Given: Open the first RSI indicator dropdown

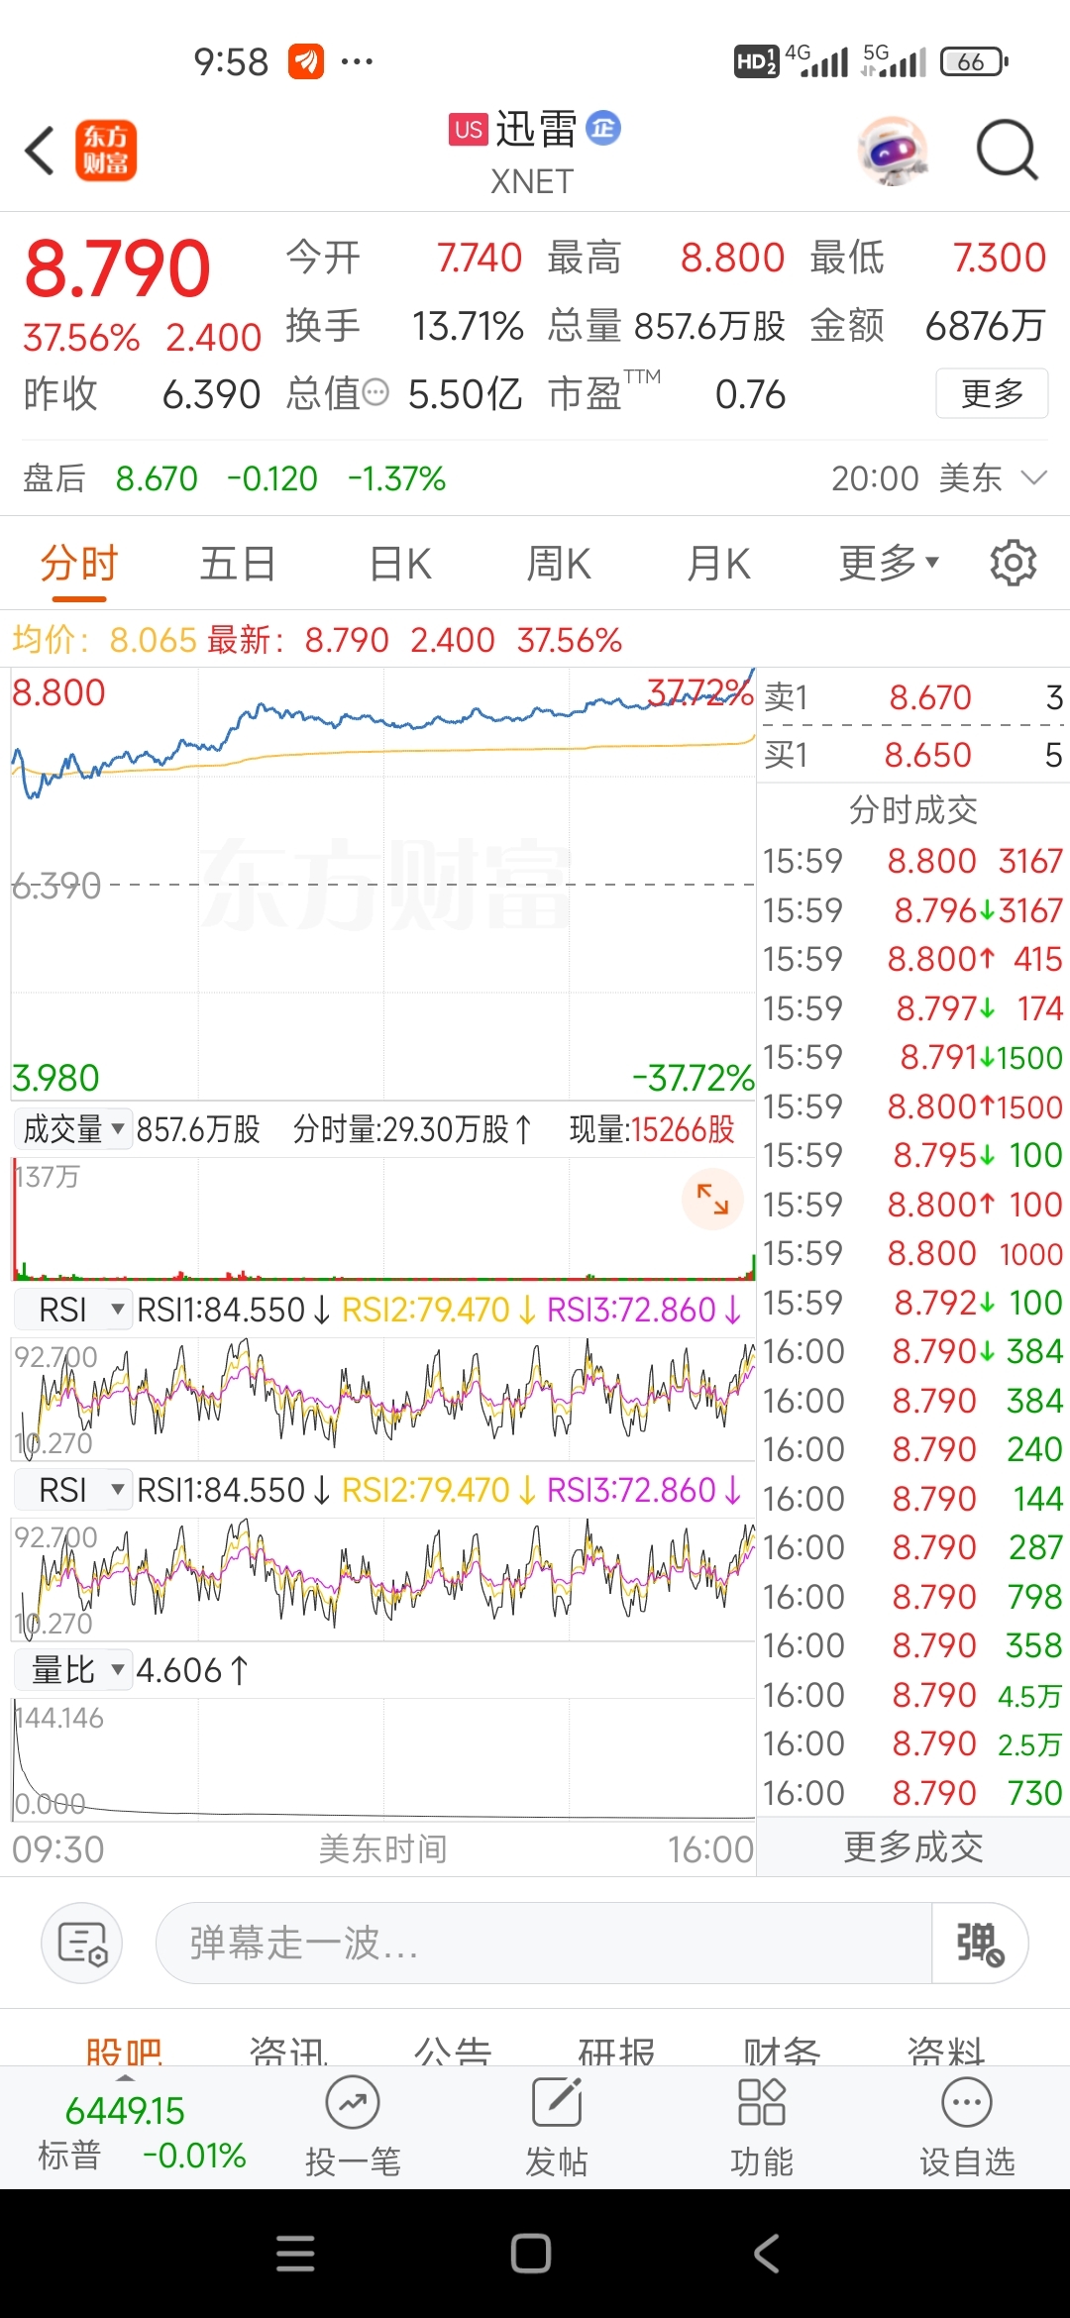Looking at the screenshot, I should (73, 1310).
